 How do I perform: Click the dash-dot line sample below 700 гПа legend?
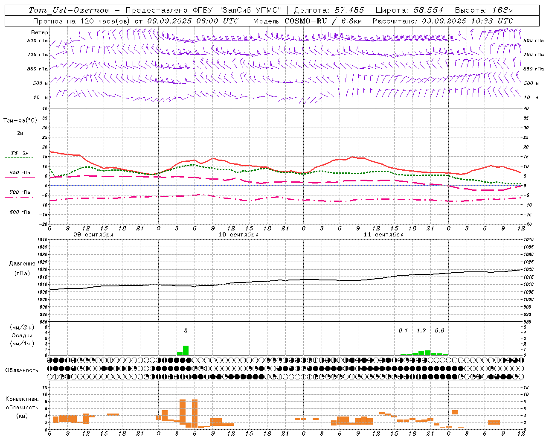click(19, 197)
